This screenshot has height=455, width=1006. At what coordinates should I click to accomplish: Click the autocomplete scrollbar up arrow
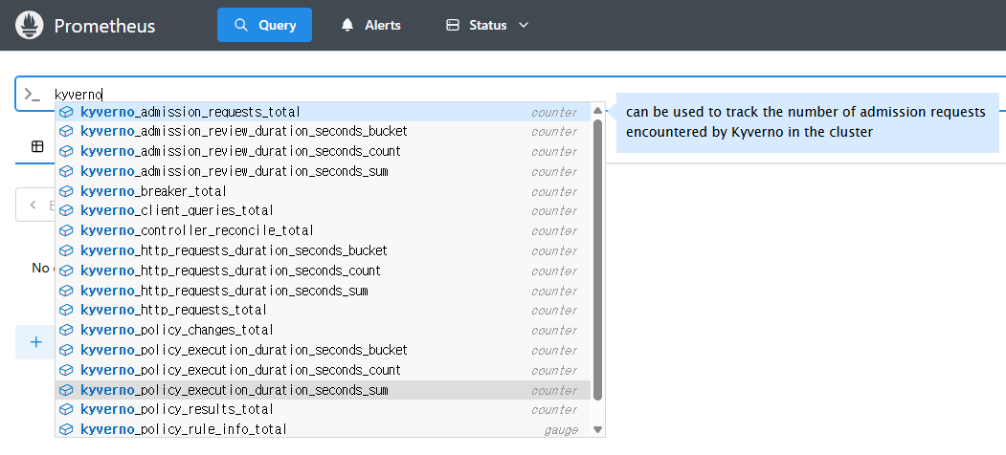point(597,110)
